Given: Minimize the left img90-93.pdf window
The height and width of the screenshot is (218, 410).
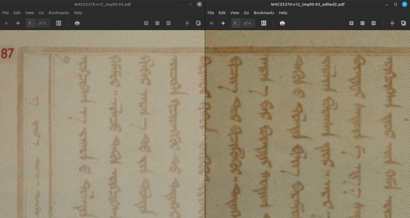Looking at the screenshot, I should pos(181,4).
